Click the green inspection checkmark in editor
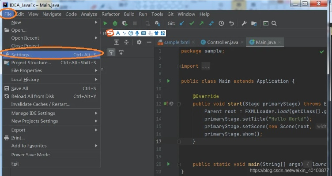The image size is (332, 176). 322,51
